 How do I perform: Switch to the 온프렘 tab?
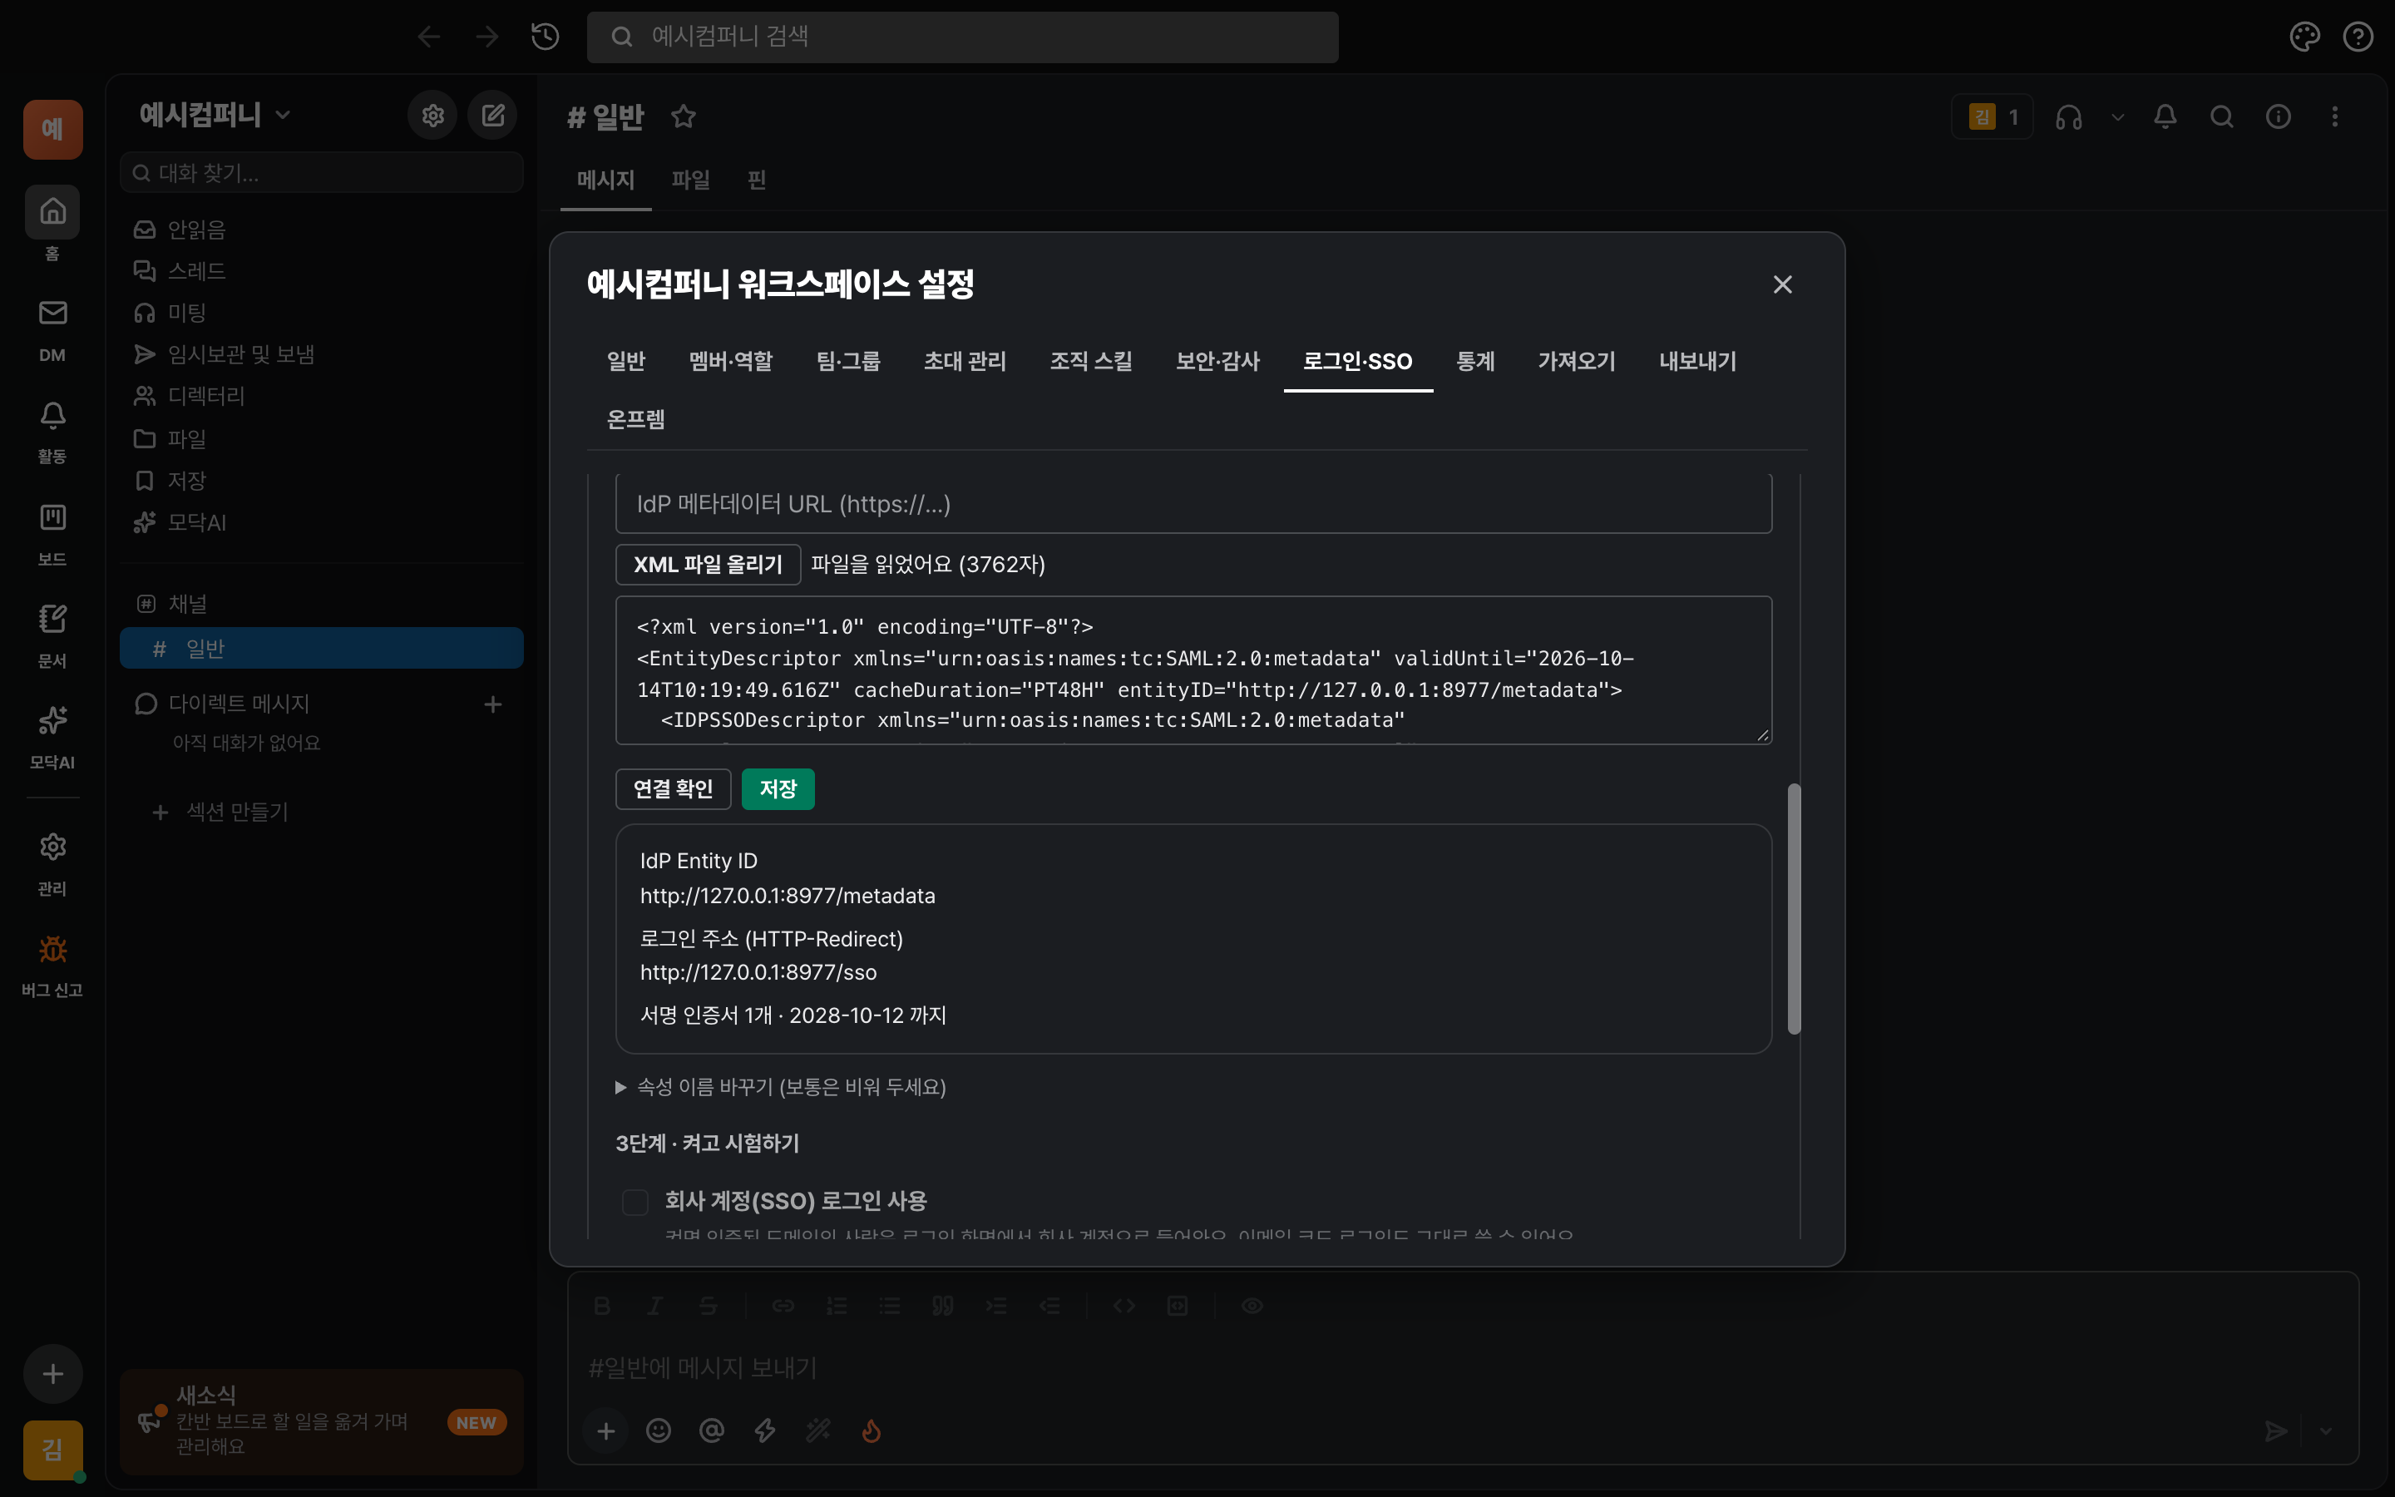point(635,420)
